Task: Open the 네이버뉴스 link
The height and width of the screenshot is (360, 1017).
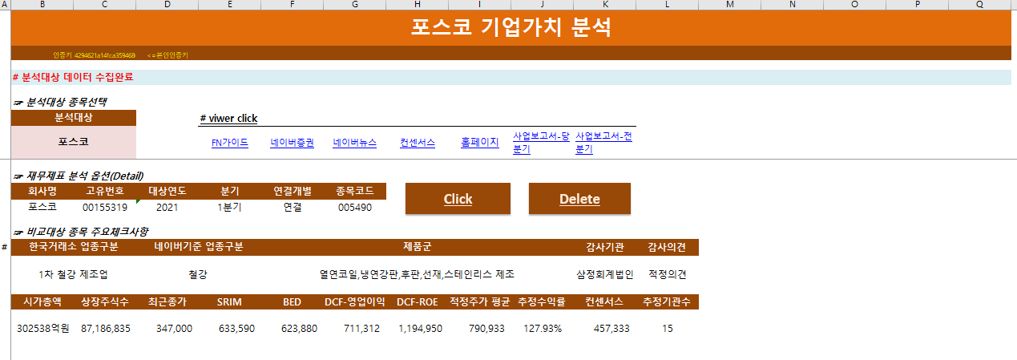Action: click(x=355, y=143)
